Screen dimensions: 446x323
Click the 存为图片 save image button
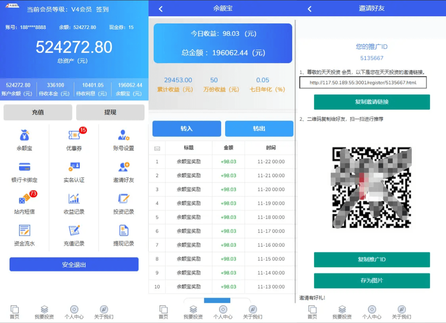point(372,281)
